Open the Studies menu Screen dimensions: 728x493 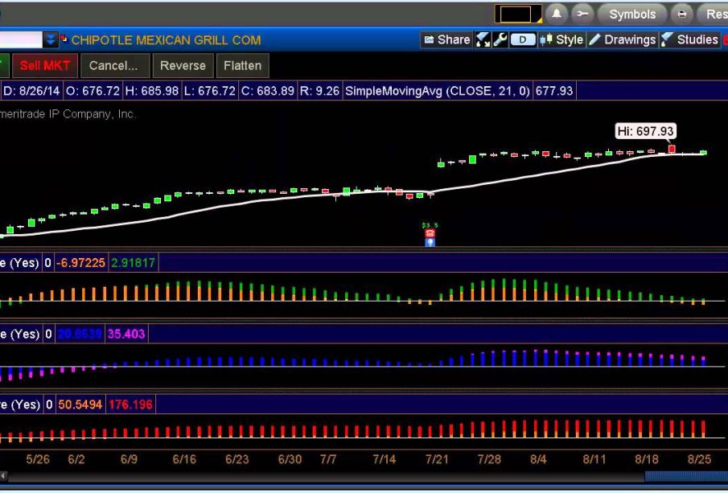(690, 40)
